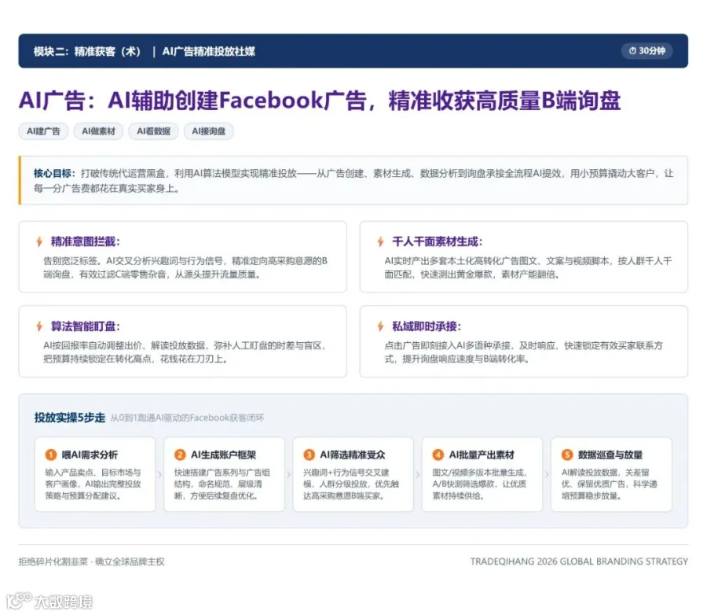Click the step title AI生成账户框架
707x615 pixels.
[223, 455]
